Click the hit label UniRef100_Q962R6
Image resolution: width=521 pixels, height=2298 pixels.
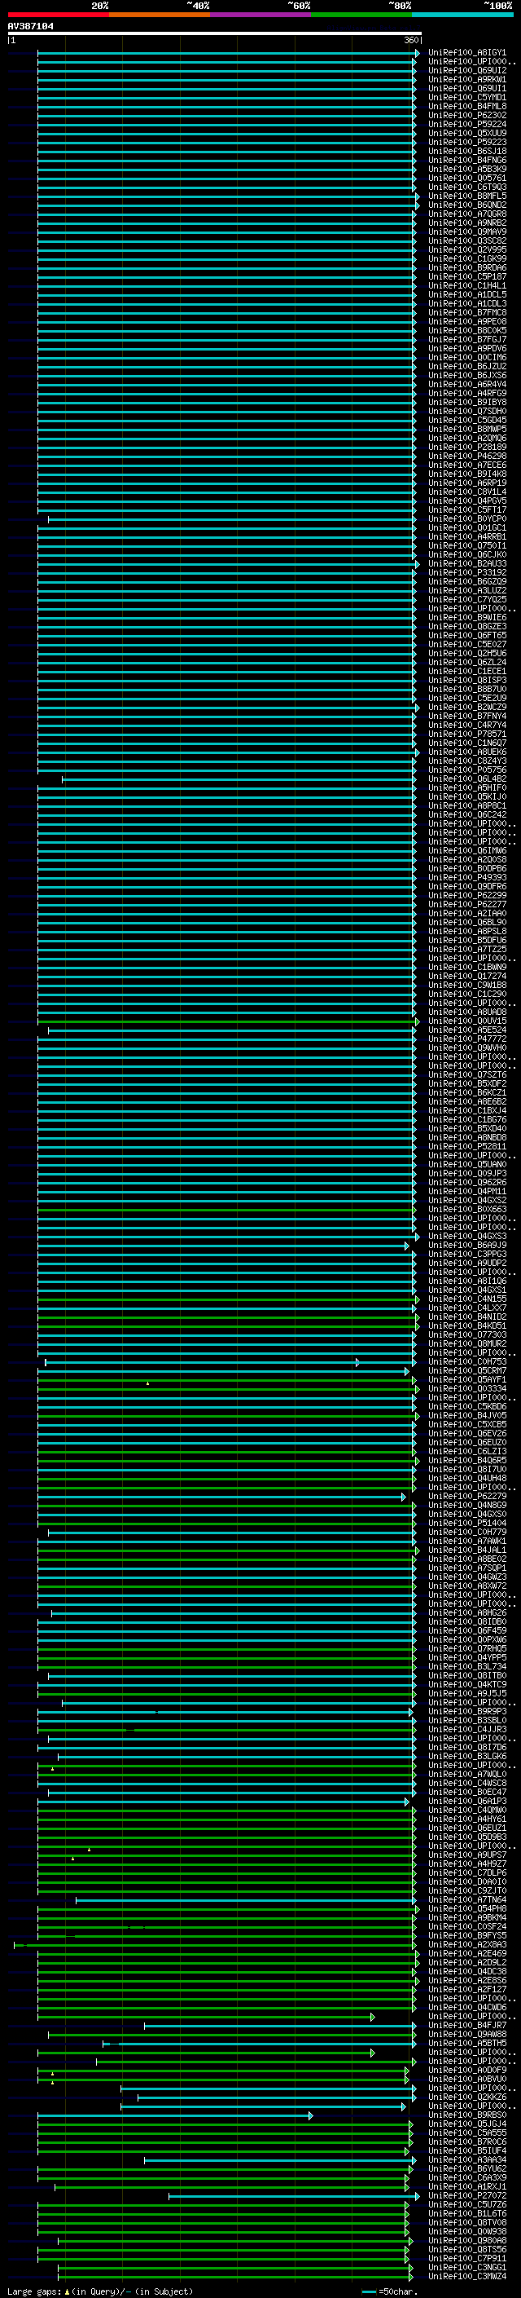(467, 1183)
